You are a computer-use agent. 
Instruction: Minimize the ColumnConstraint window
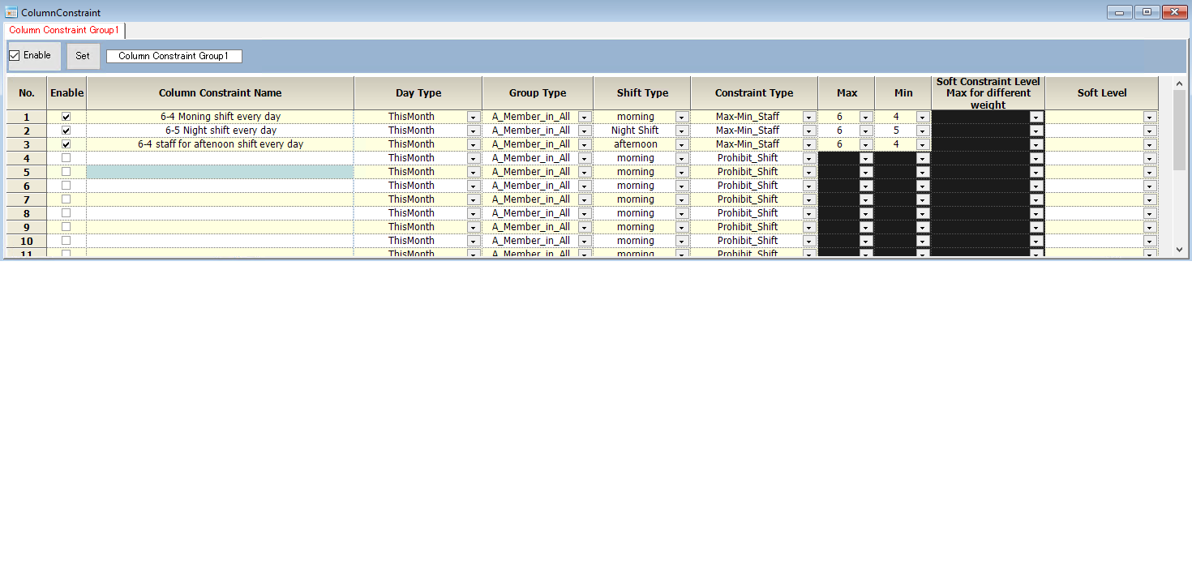pos(1119,12)
